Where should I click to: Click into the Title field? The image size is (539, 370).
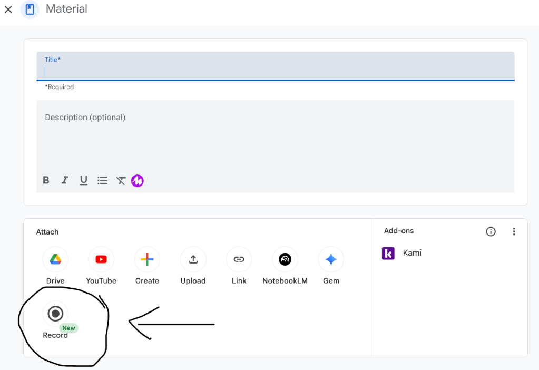pos(275,70)
